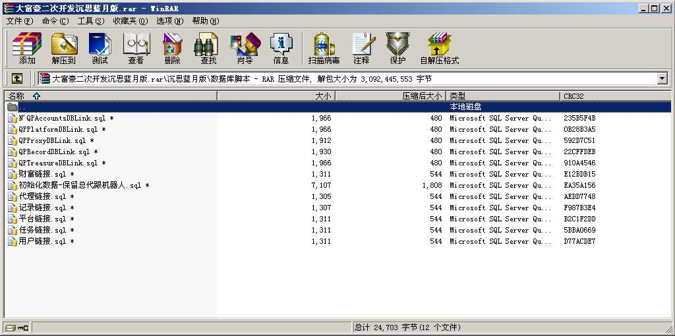This screenshot has height=336, width=675.
Task: Open the 帮助(H) menu
Action: [206, 20]
